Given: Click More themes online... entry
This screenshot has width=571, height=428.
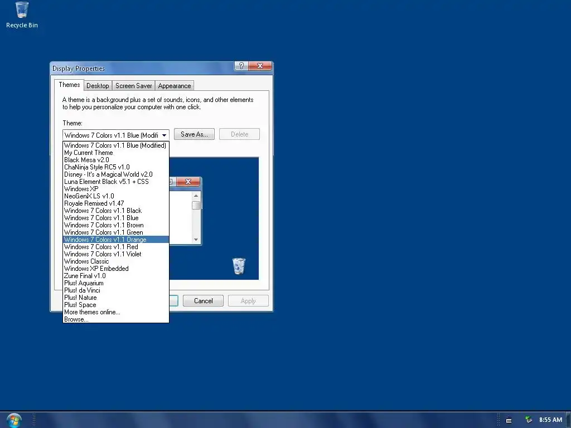Looking at the screenshot, I should 116,312.
